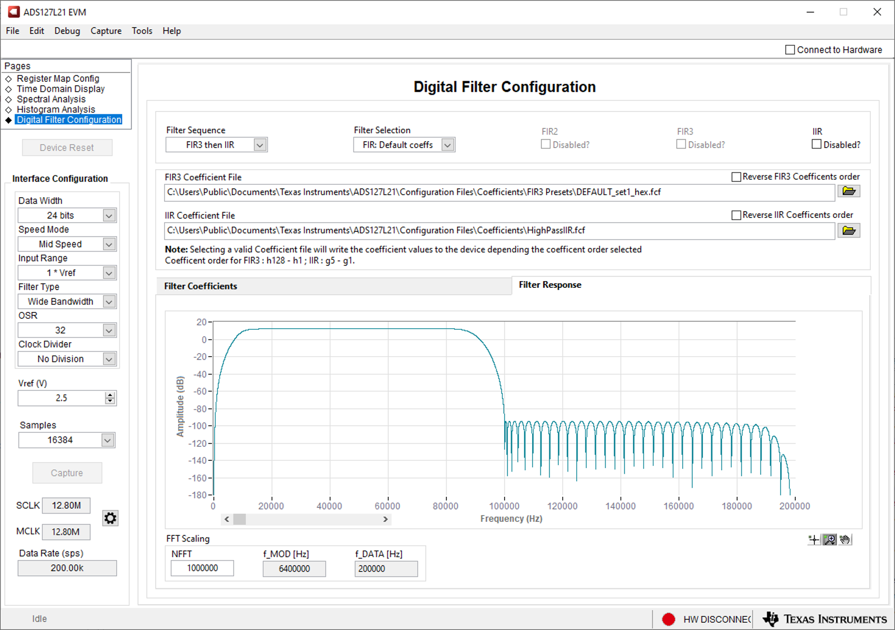Select the graph zoom magnifier tool
895x630 pixels.
pos(829,539)
